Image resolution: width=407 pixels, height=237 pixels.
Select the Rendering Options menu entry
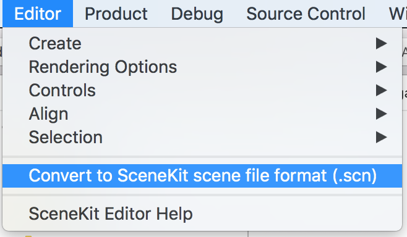(202, 67)
